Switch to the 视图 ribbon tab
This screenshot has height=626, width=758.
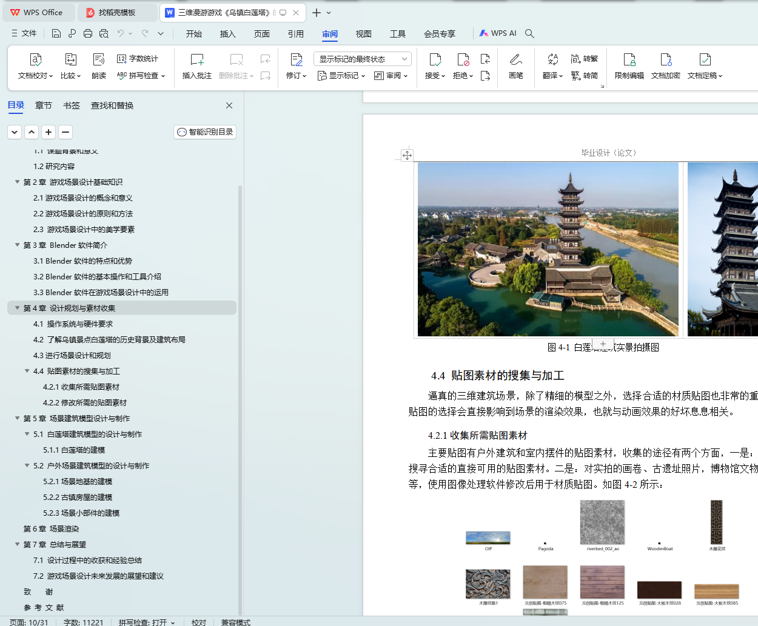pyautogui.click(x=363, y=34)
